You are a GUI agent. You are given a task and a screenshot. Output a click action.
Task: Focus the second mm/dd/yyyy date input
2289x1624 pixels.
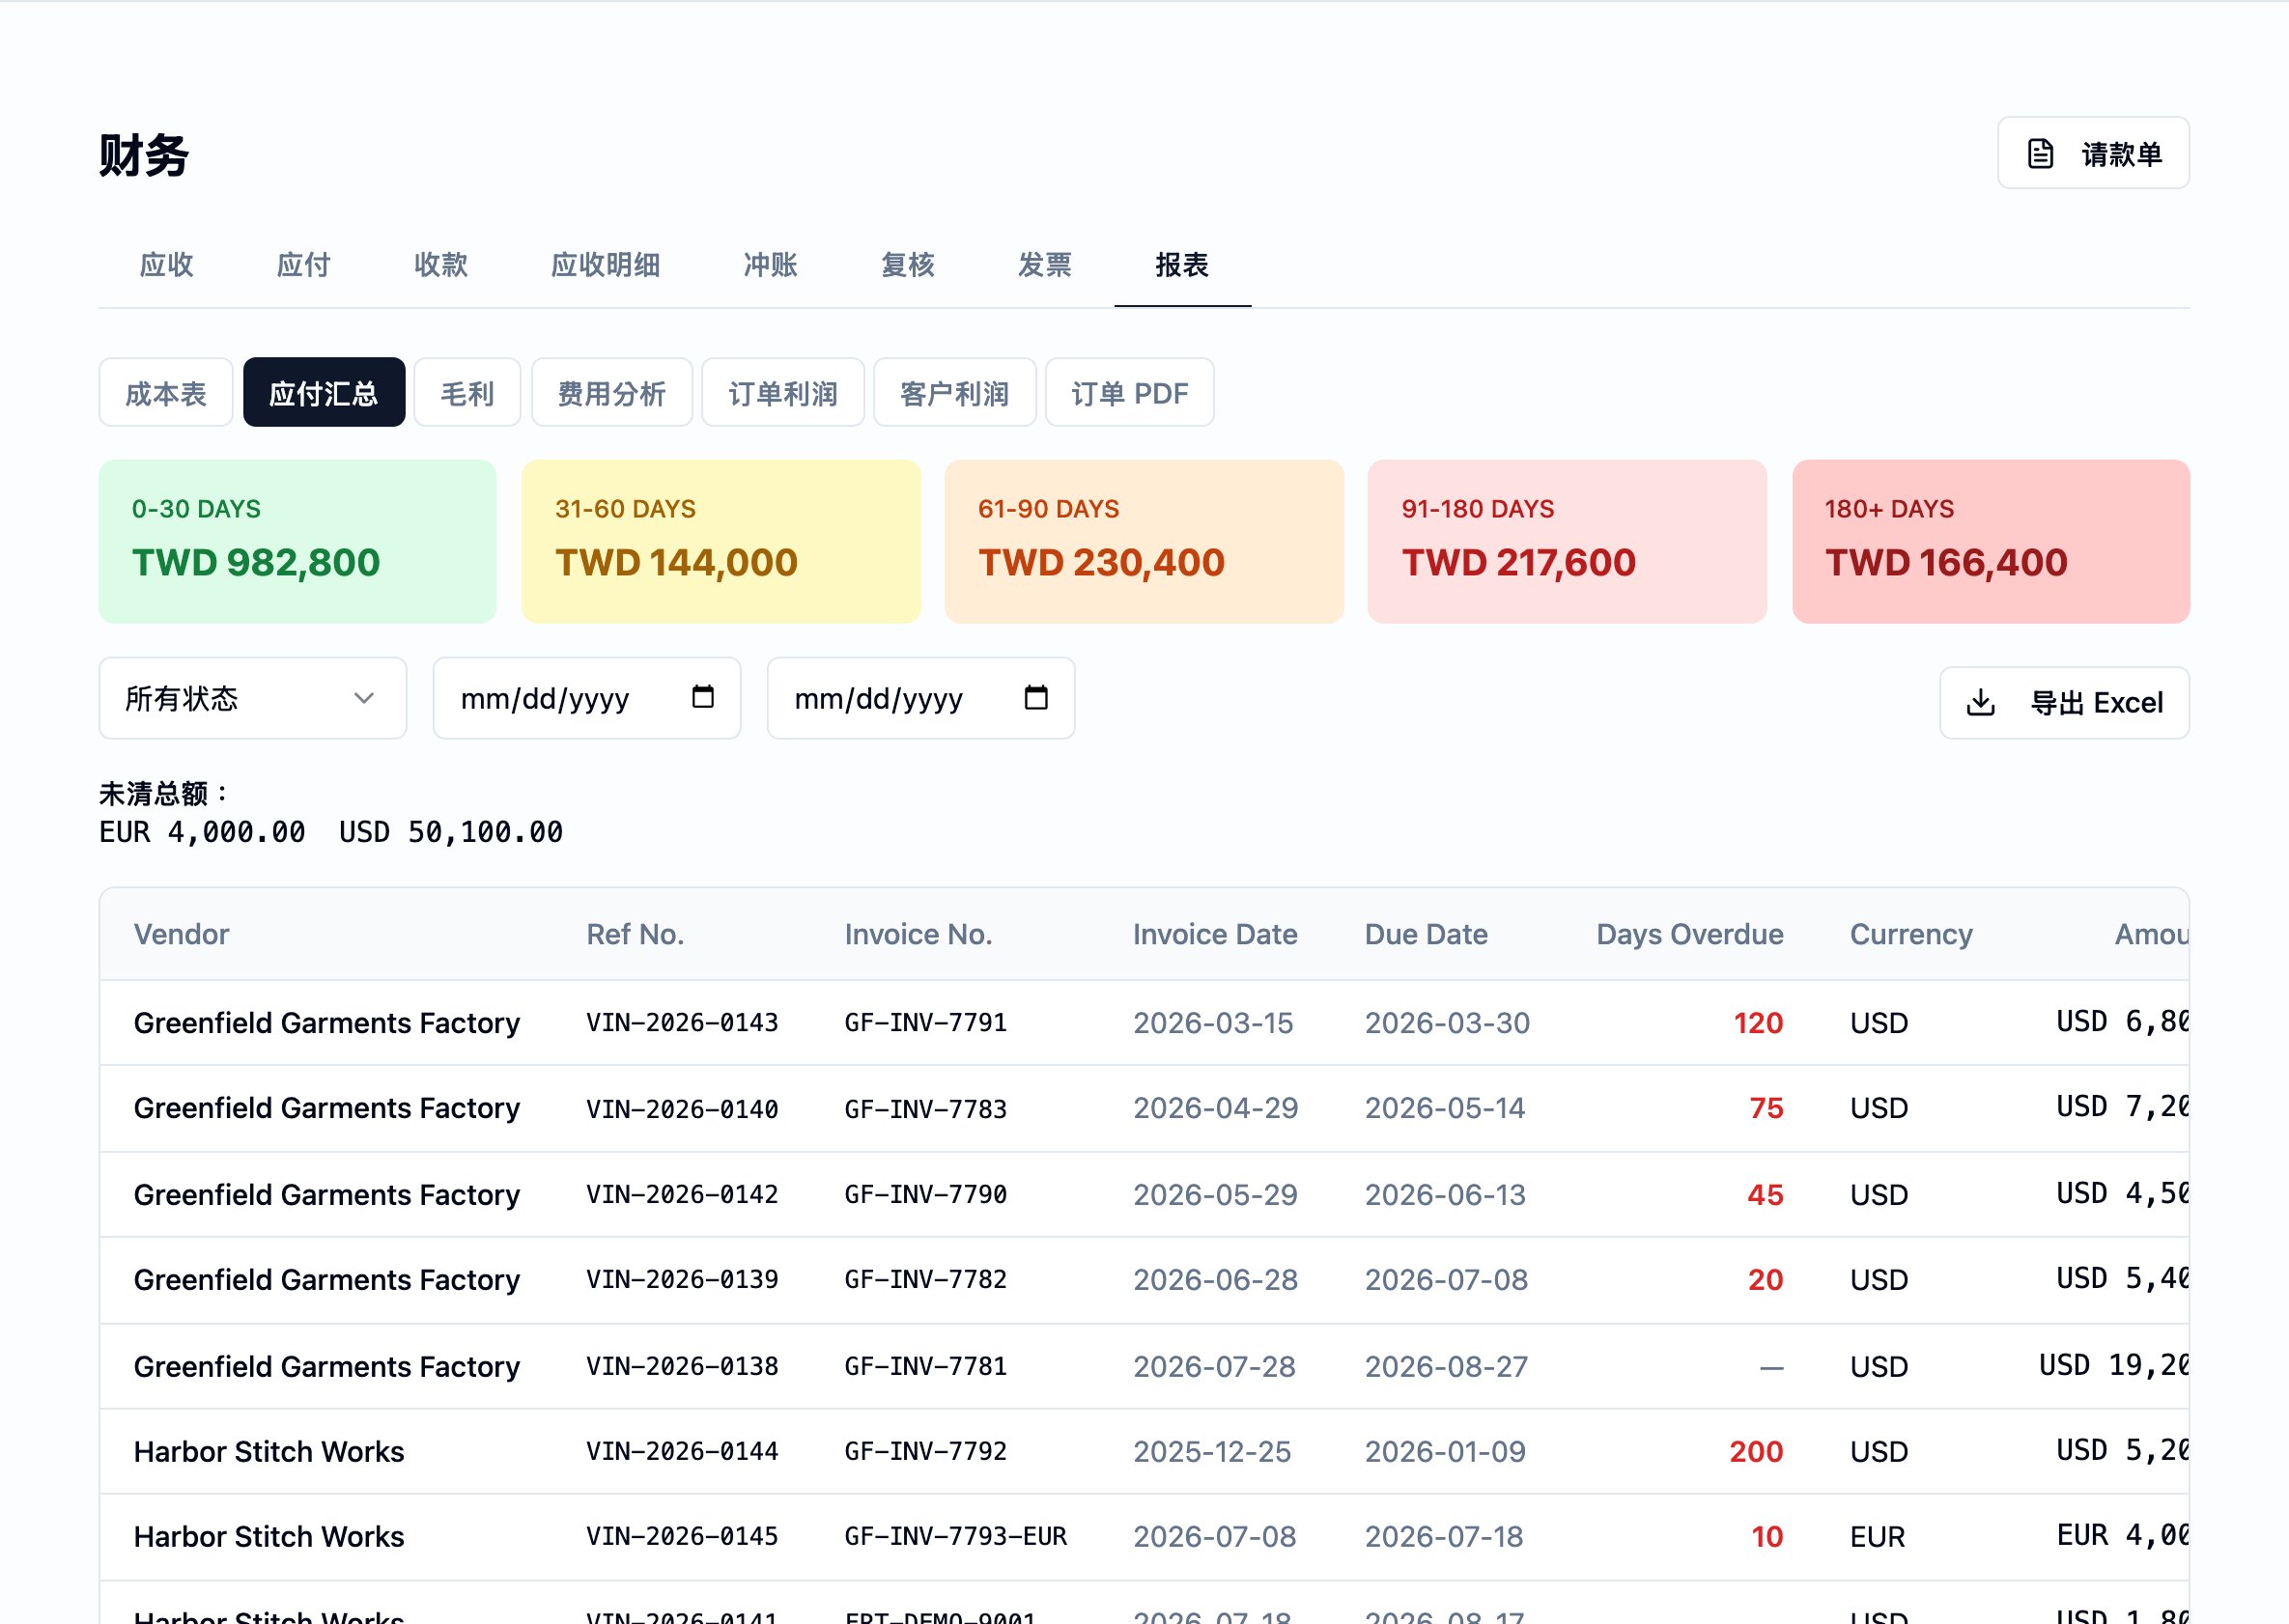pyautogui.click(x=920, y=698)
